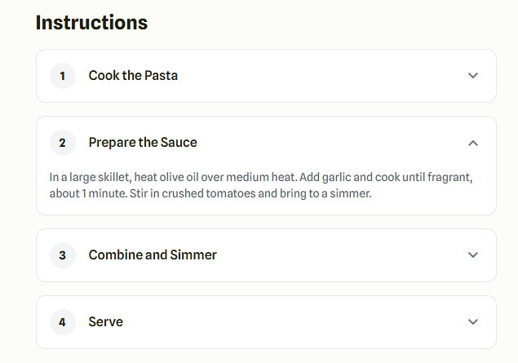Image resolution: width=518 pixels, height=363 pixels.
Task: Click the "Prepare the Sauce" title text
Action: point(143,143)
